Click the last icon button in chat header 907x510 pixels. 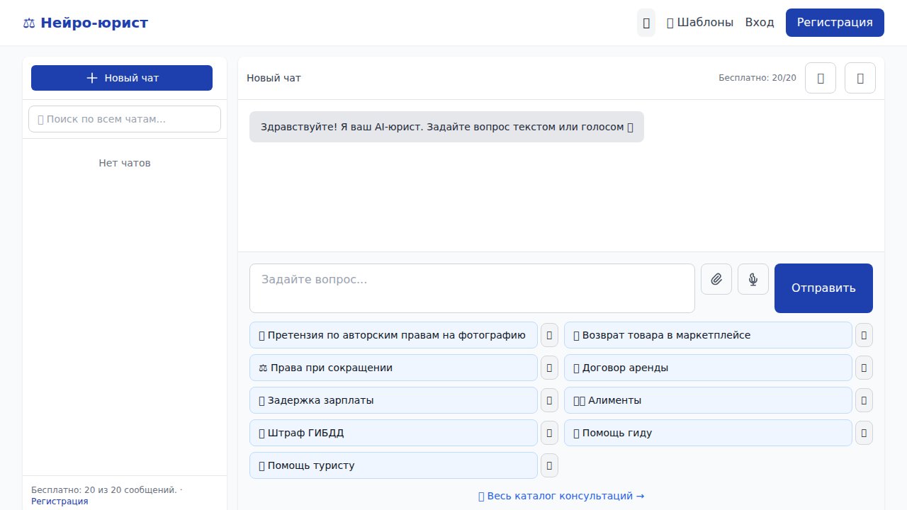(x=860, y=78)
